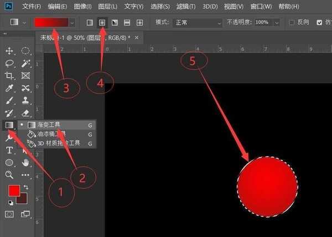
Task: Open the 图层(L) menu
Action: tap(108, 7)
